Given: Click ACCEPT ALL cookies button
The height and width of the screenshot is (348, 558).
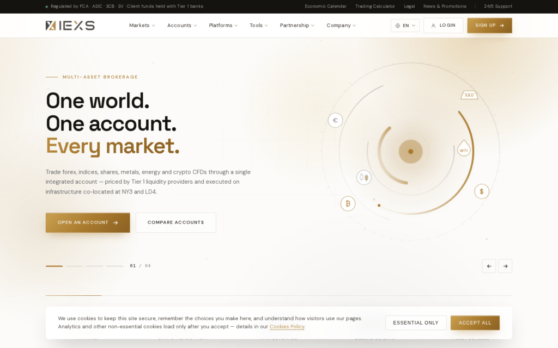Looking at the screenshot, I should (x=475, y=323).
